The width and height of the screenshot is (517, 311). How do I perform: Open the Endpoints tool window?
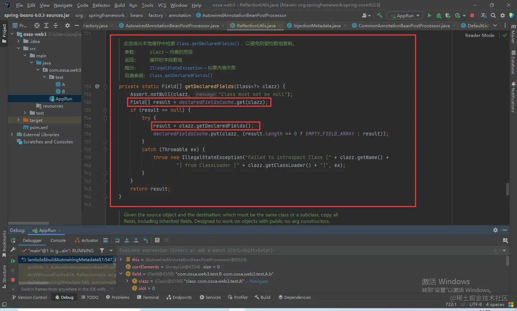pyautogui.click(x=179, y=297)
